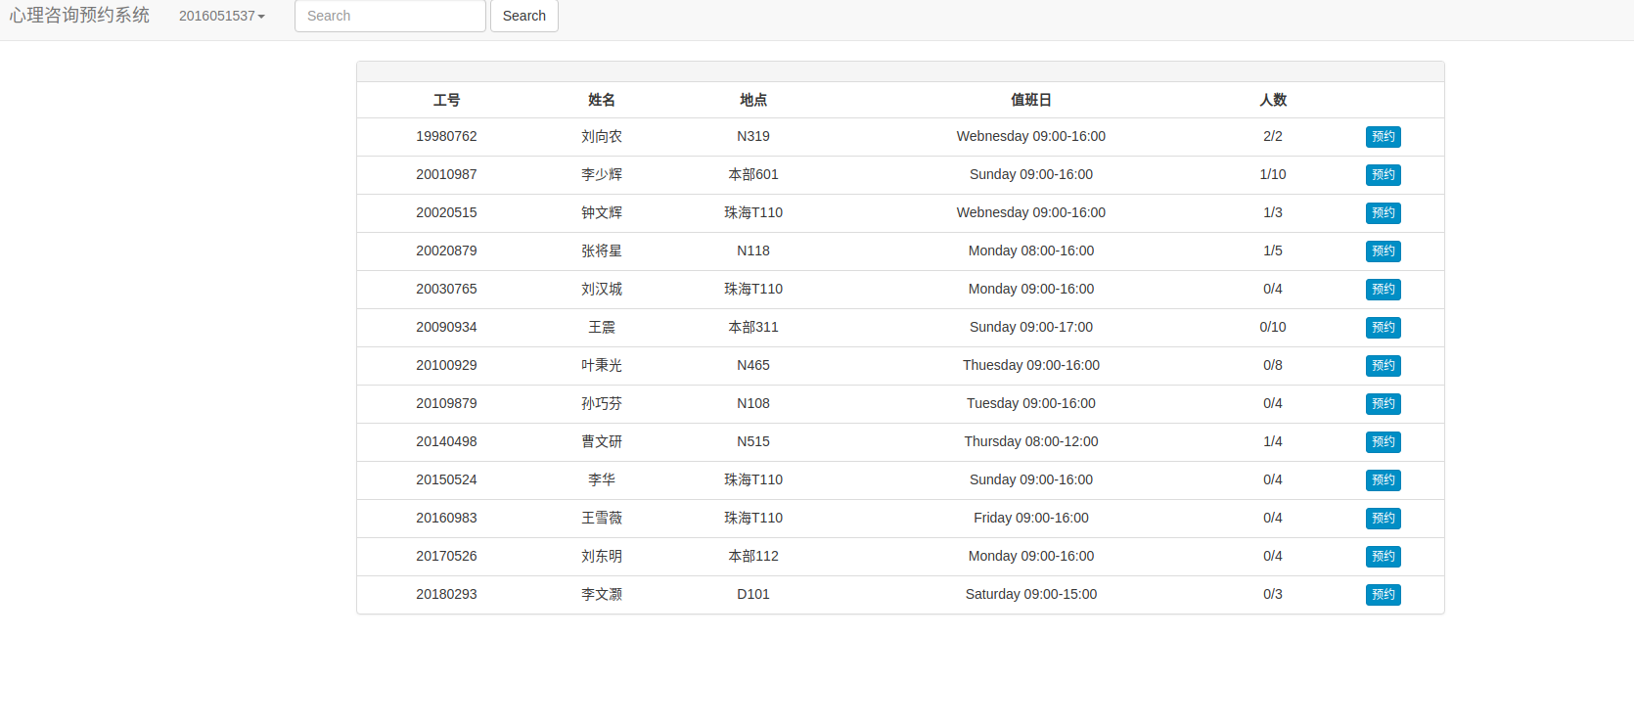Select staff ID 20100929
The height and width of the screenshot is (728, 1634).
(446, 365)
